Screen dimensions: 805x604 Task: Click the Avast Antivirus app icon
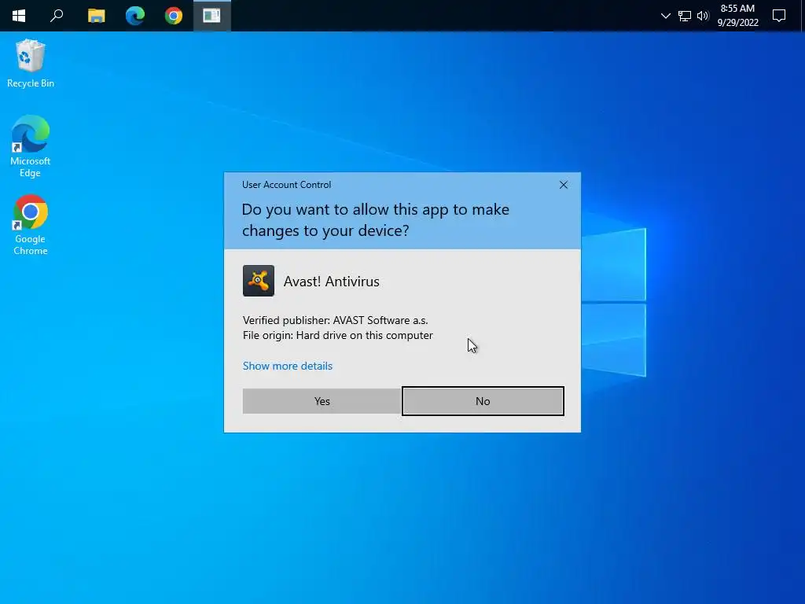pyautogui.click(x=258, y=281)
